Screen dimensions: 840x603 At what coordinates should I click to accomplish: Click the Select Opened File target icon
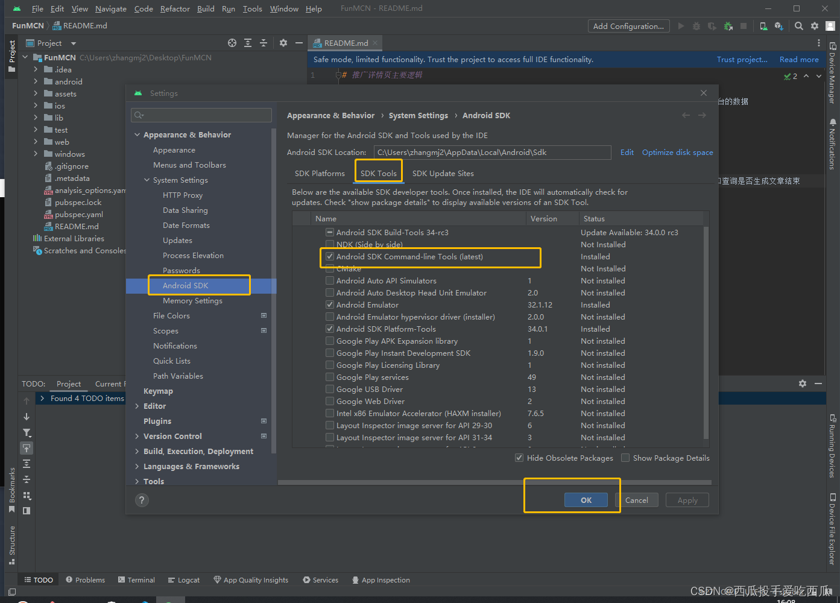click(x=232, y=43)
